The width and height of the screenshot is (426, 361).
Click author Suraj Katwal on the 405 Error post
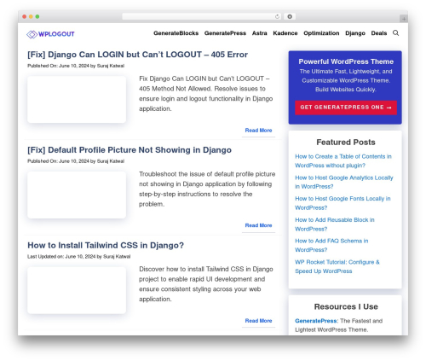point(111,66)
